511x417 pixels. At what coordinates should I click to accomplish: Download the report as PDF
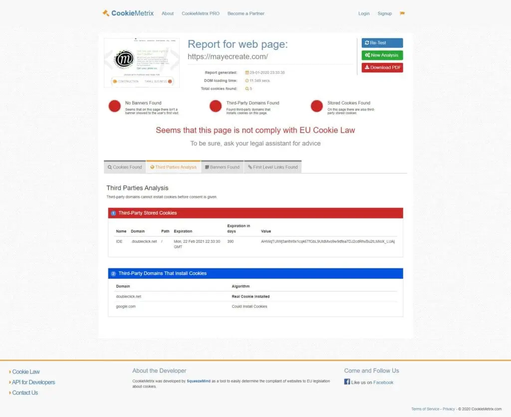coord(382,67)
